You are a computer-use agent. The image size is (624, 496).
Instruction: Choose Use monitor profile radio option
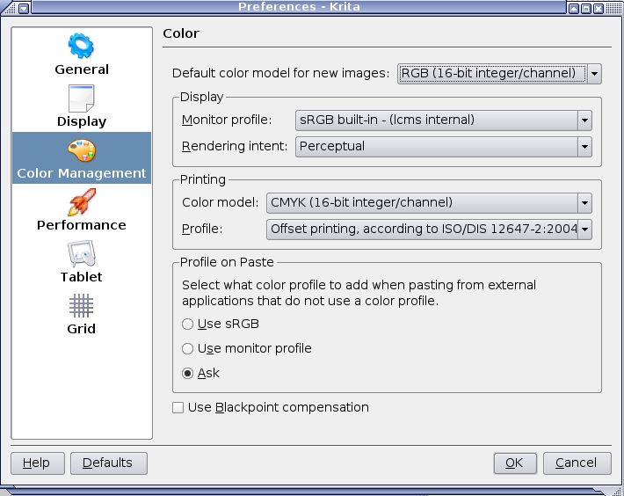[x=188, y=348]
